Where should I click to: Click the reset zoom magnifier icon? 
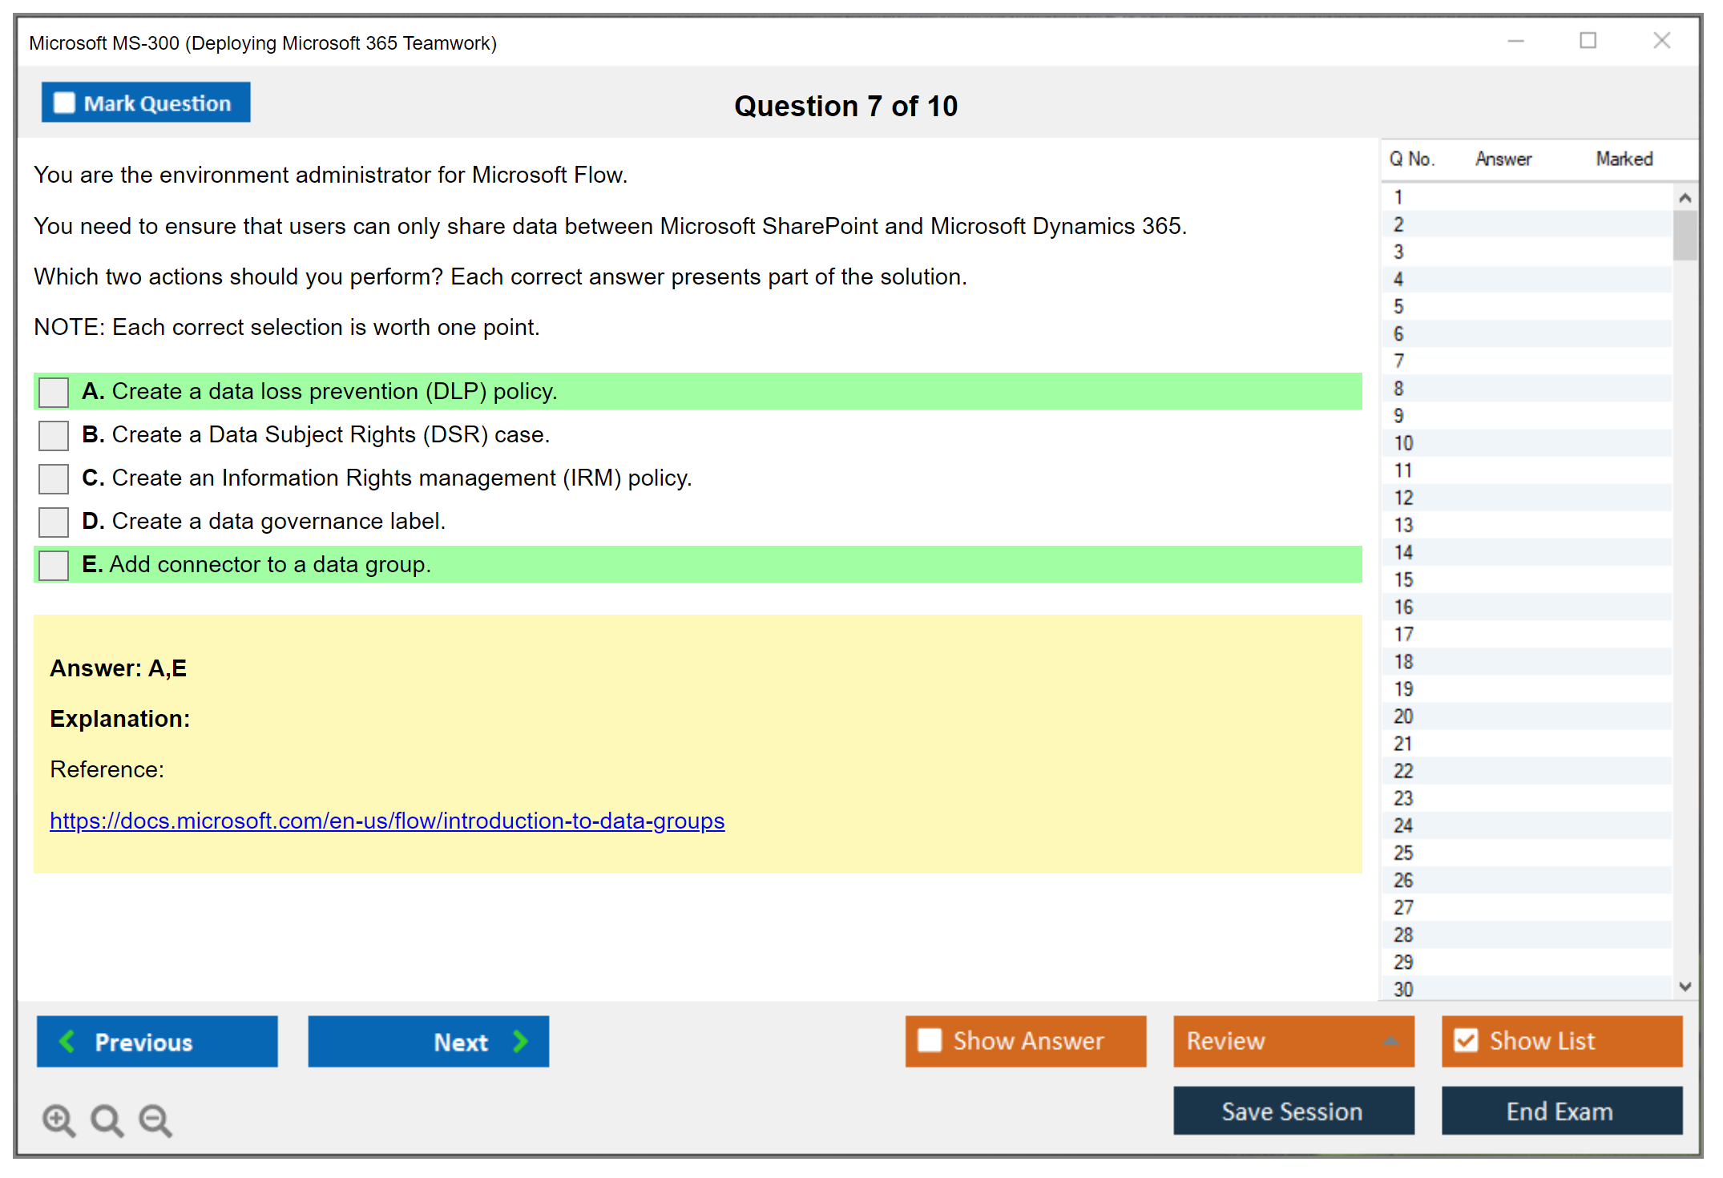coord(107,1120)
